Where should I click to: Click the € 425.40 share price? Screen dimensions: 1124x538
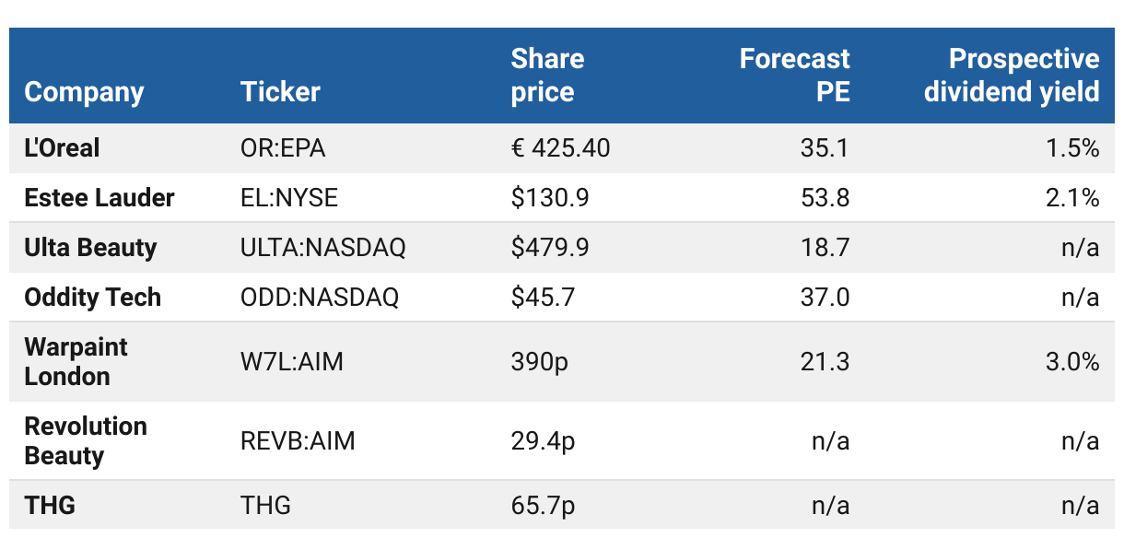pyautogui.click(x=560, y=147)
